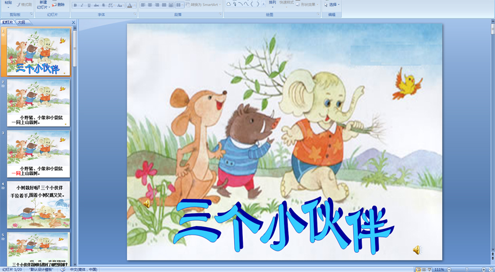Viewport: 495px width, 272px height.
Task: Center align paragraph text
Action: point(150,5)
